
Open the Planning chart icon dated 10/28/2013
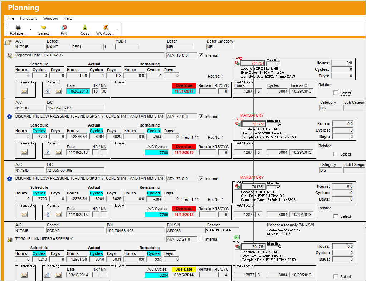coord(47,91)
